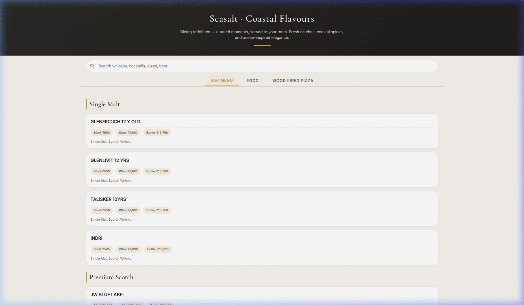This screenshot has width=524, height=305.
Task: Click Indri Bottle ₹13,625 price chip
Action: 158,249
